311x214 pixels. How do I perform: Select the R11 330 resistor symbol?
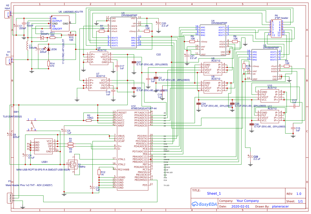pyautogui.click(x=52, y=38)
